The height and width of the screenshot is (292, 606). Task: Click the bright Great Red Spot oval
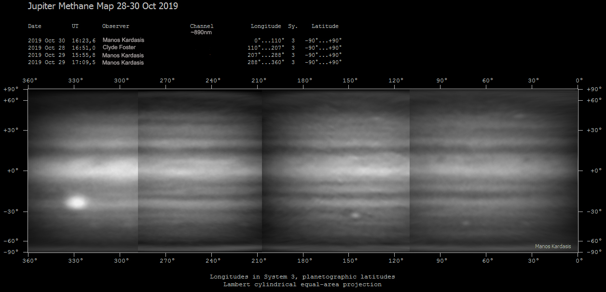(76, 202)
